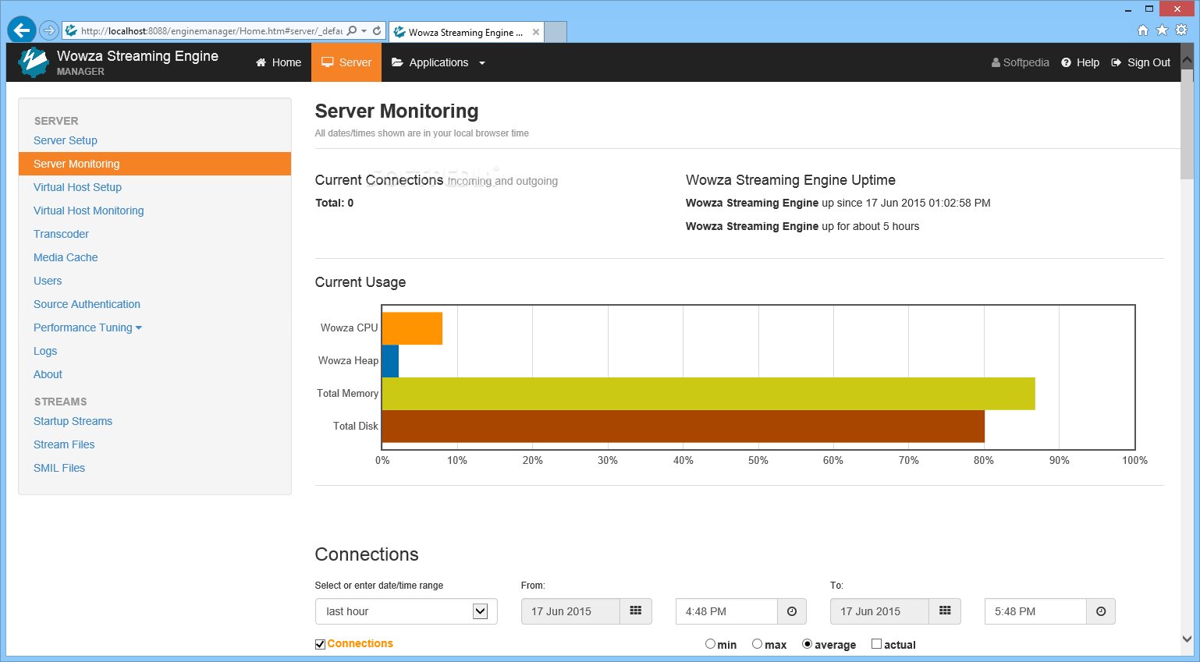Open Virtual Host Setup page
Viewport: 1200px width, 662px height.
[77, 187]
